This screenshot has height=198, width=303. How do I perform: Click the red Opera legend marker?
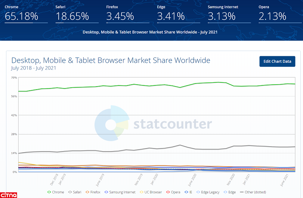168,192
